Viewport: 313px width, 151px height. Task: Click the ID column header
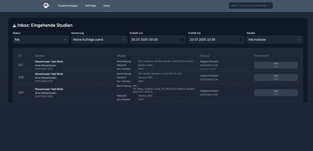[x=20, y=56]
